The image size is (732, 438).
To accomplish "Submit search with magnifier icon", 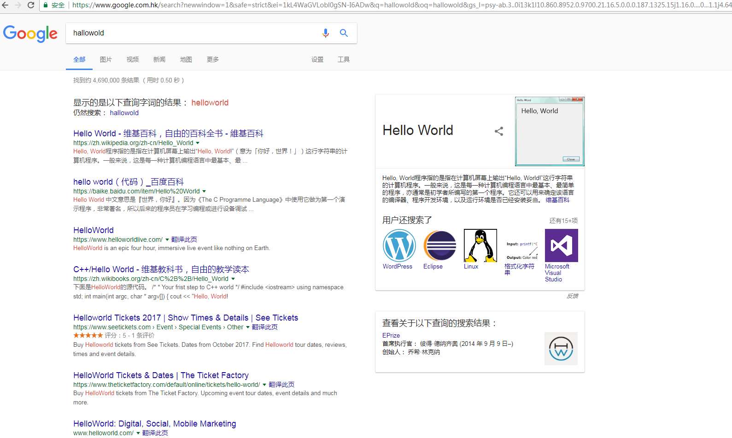I will 344,33.
